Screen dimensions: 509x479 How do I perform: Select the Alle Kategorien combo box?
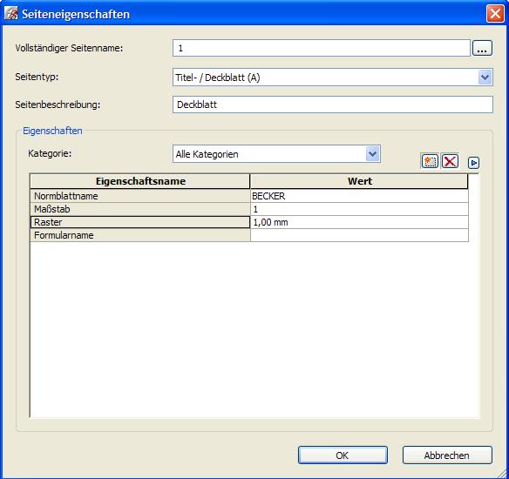point(276,154)
